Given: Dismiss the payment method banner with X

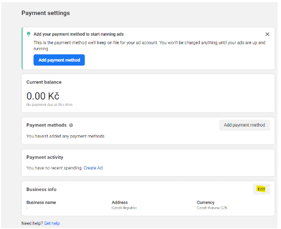Looking at the screenshot, I should (x=267, y=34).
